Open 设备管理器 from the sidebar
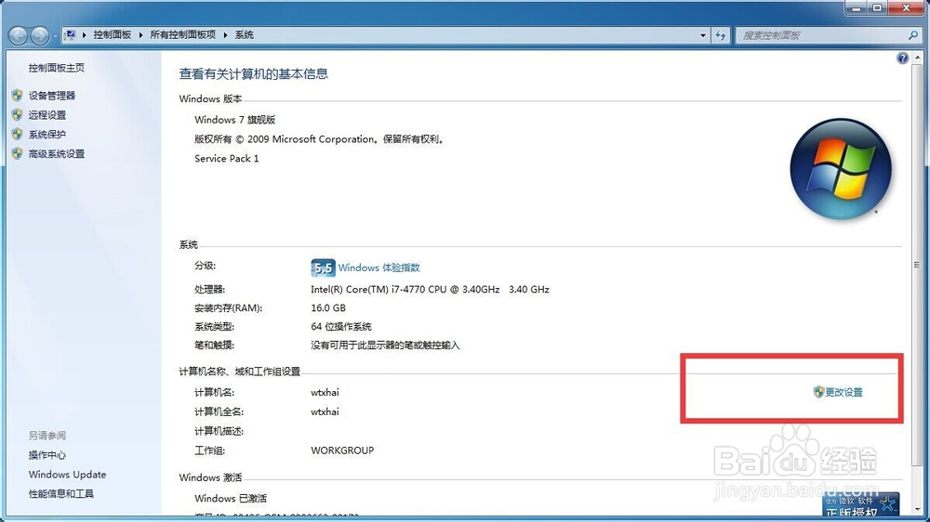The width and height of the screenshot is (930, 522). coord(51,96)
